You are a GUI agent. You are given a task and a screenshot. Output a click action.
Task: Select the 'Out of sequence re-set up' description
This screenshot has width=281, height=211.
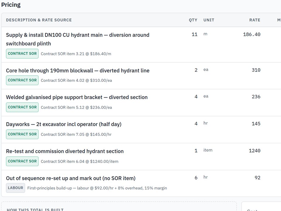[x=71, y=178]
